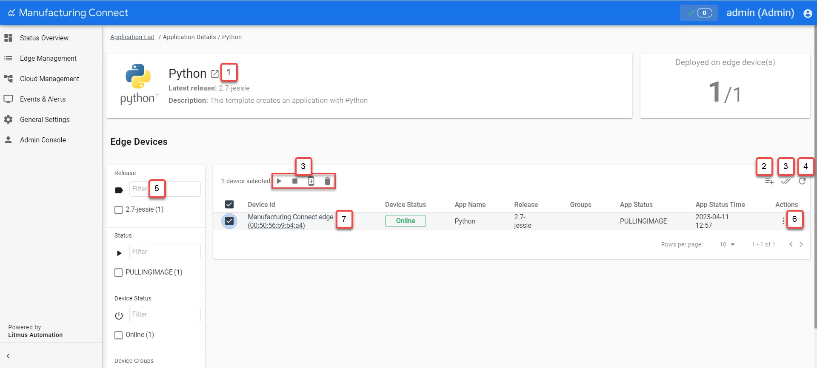This screenshot has height=368, width=817.
Task: Check the PULLINGIMAGE status filter
Action: 119,272
